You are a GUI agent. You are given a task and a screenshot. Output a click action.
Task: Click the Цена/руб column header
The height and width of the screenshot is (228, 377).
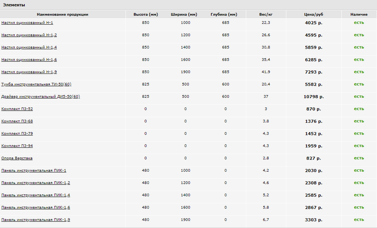click(x=313, y=14)
